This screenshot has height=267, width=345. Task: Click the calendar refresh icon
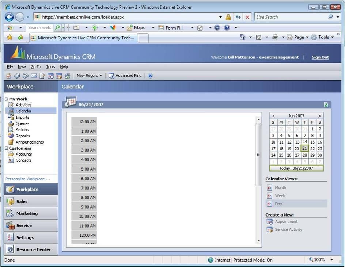(326, 105)
